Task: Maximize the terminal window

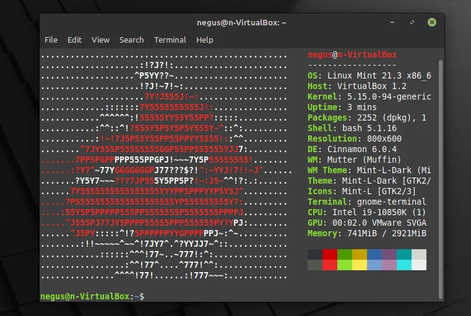Action: coord(412,22)
